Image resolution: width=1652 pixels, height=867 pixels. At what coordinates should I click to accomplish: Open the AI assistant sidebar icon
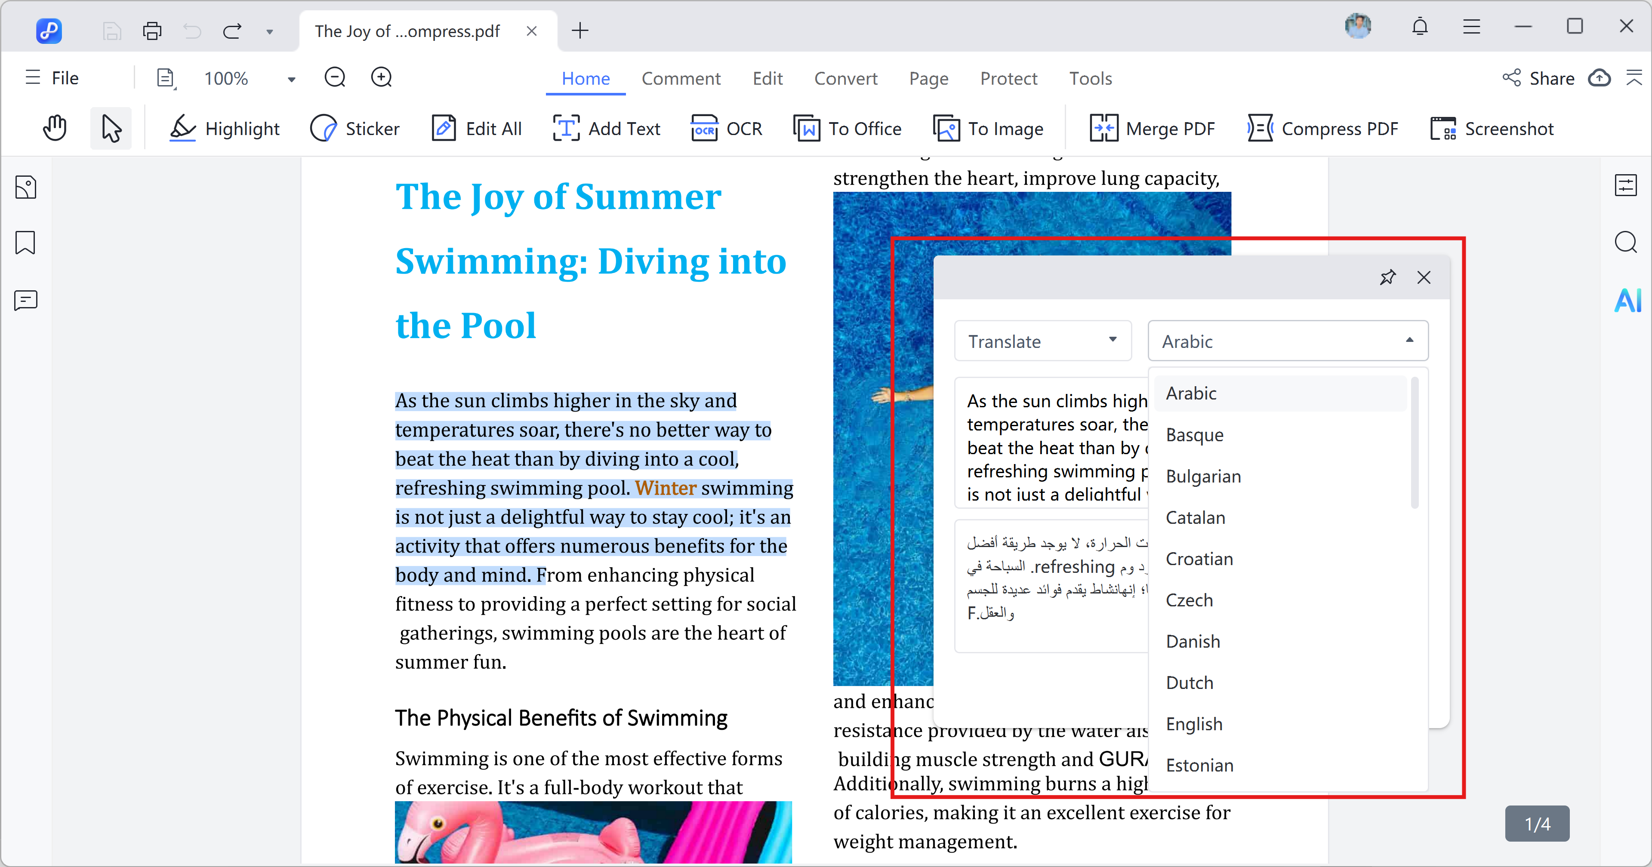coord(1627,300)
